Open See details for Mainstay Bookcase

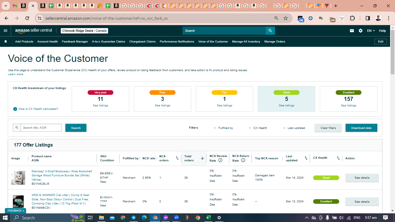pos(362,178)
